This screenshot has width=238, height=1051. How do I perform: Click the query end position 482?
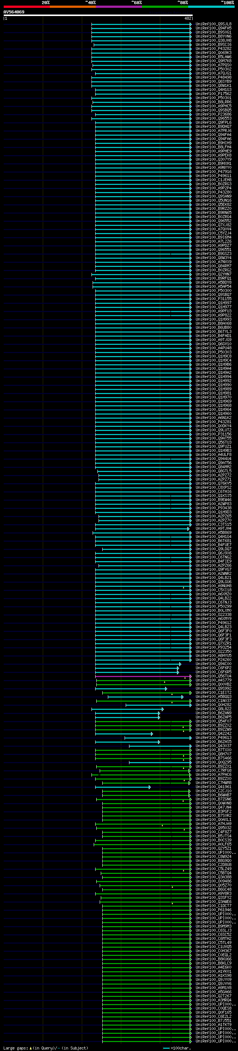(188, 18)
